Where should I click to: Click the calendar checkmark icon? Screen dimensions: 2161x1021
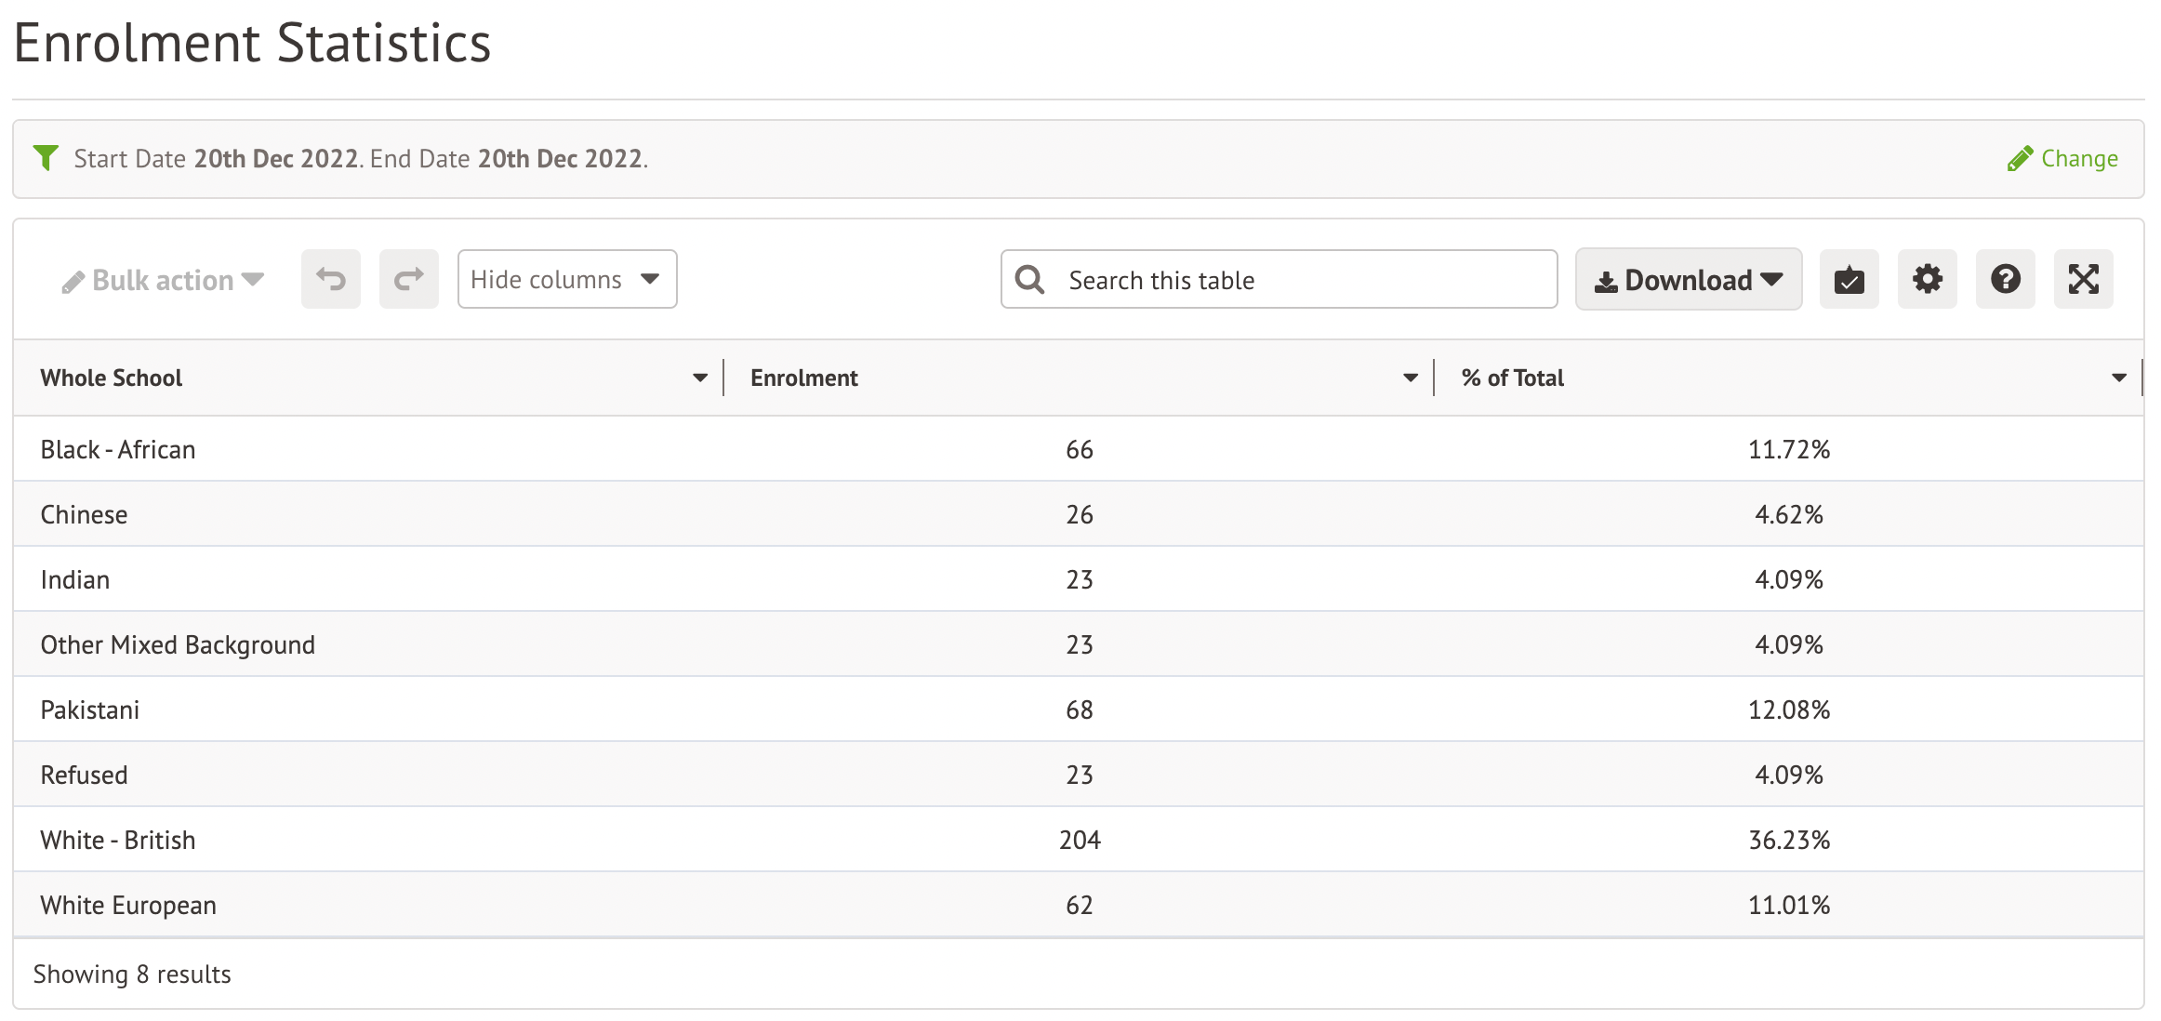coord(1849,279)
